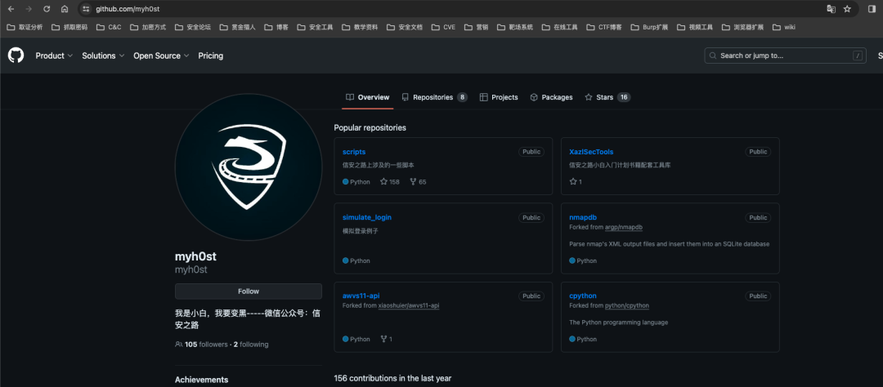883x387 pixels.
Task: Expand the Product menu
Action: pos(54,56)
